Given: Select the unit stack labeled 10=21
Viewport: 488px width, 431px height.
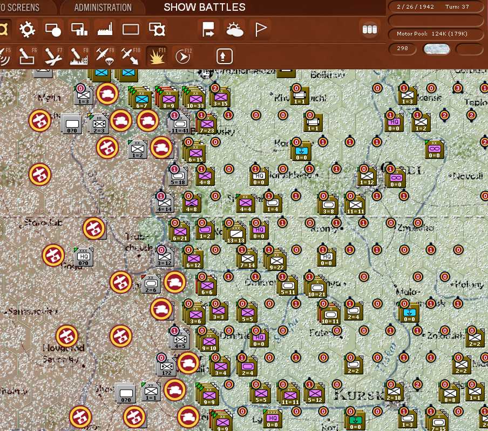Looking at the screenshot, I should coord(317,288).
